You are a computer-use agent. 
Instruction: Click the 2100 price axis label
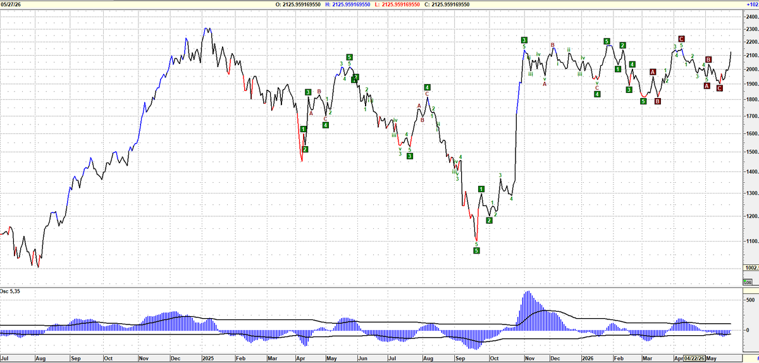coord(751,56)
